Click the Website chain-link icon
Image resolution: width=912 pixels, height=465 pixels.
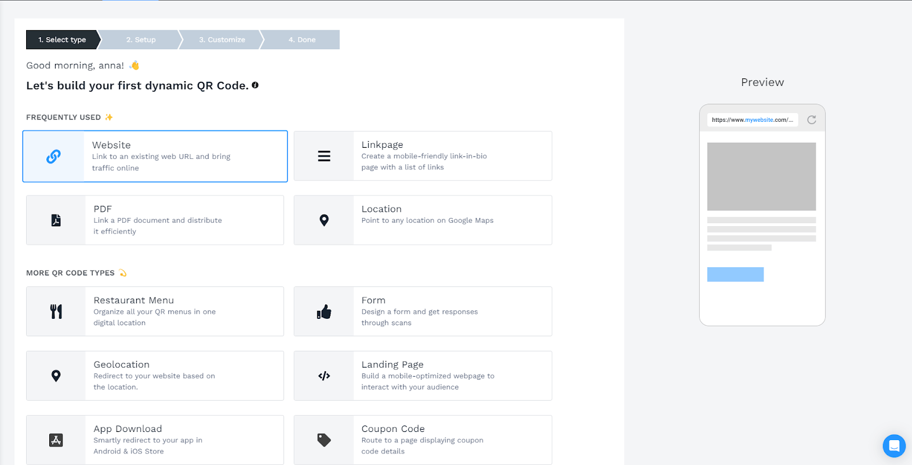pos(53,157)
